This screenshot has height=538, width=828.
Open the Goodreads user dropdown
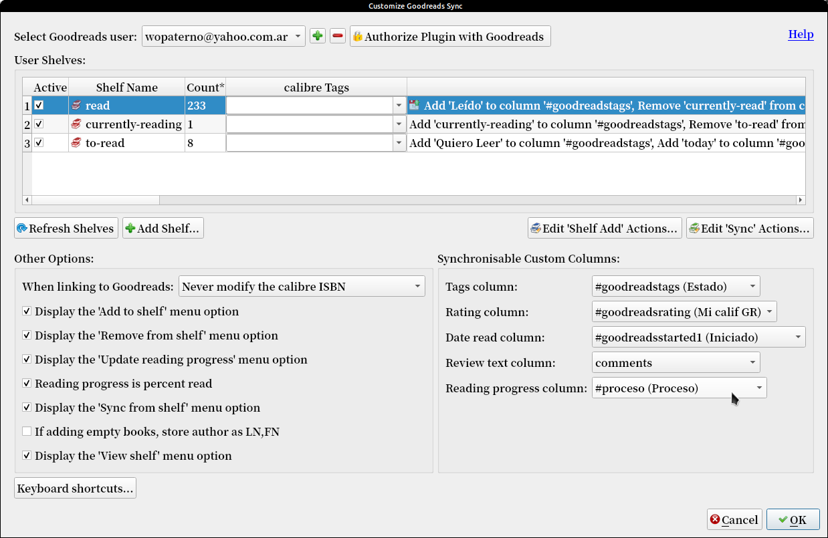coord(223,36)
